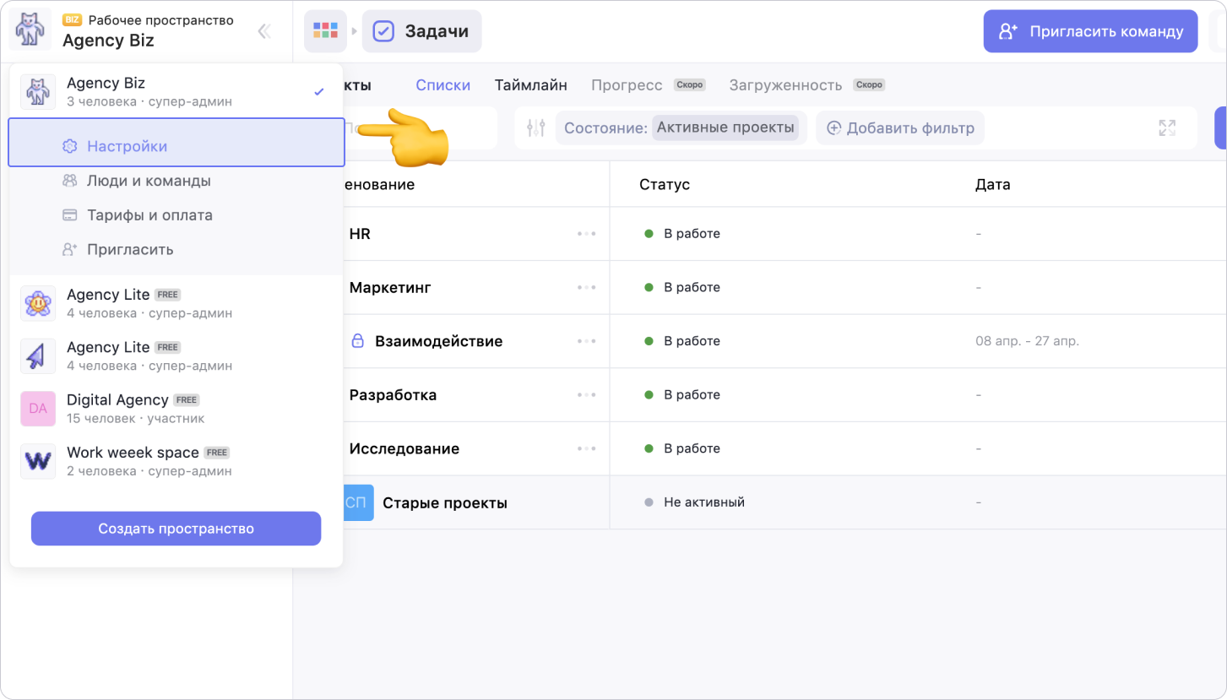Click the СП avatar of Старые проекты
This screenshot has height=700, width=1227.
point(357,502)
